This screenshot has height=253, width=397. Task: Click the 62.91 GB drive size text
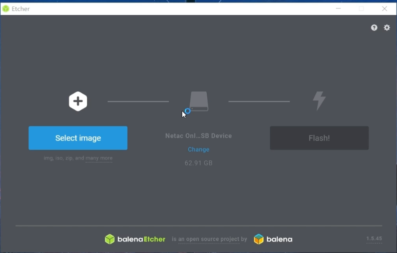pyautogui.click(x=199, y=163)
